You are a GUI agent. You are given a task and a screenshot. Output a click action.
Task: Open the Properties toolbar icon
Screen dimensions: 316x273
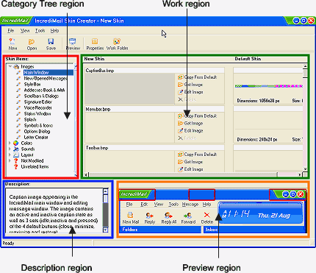click(x=95, y=41)
